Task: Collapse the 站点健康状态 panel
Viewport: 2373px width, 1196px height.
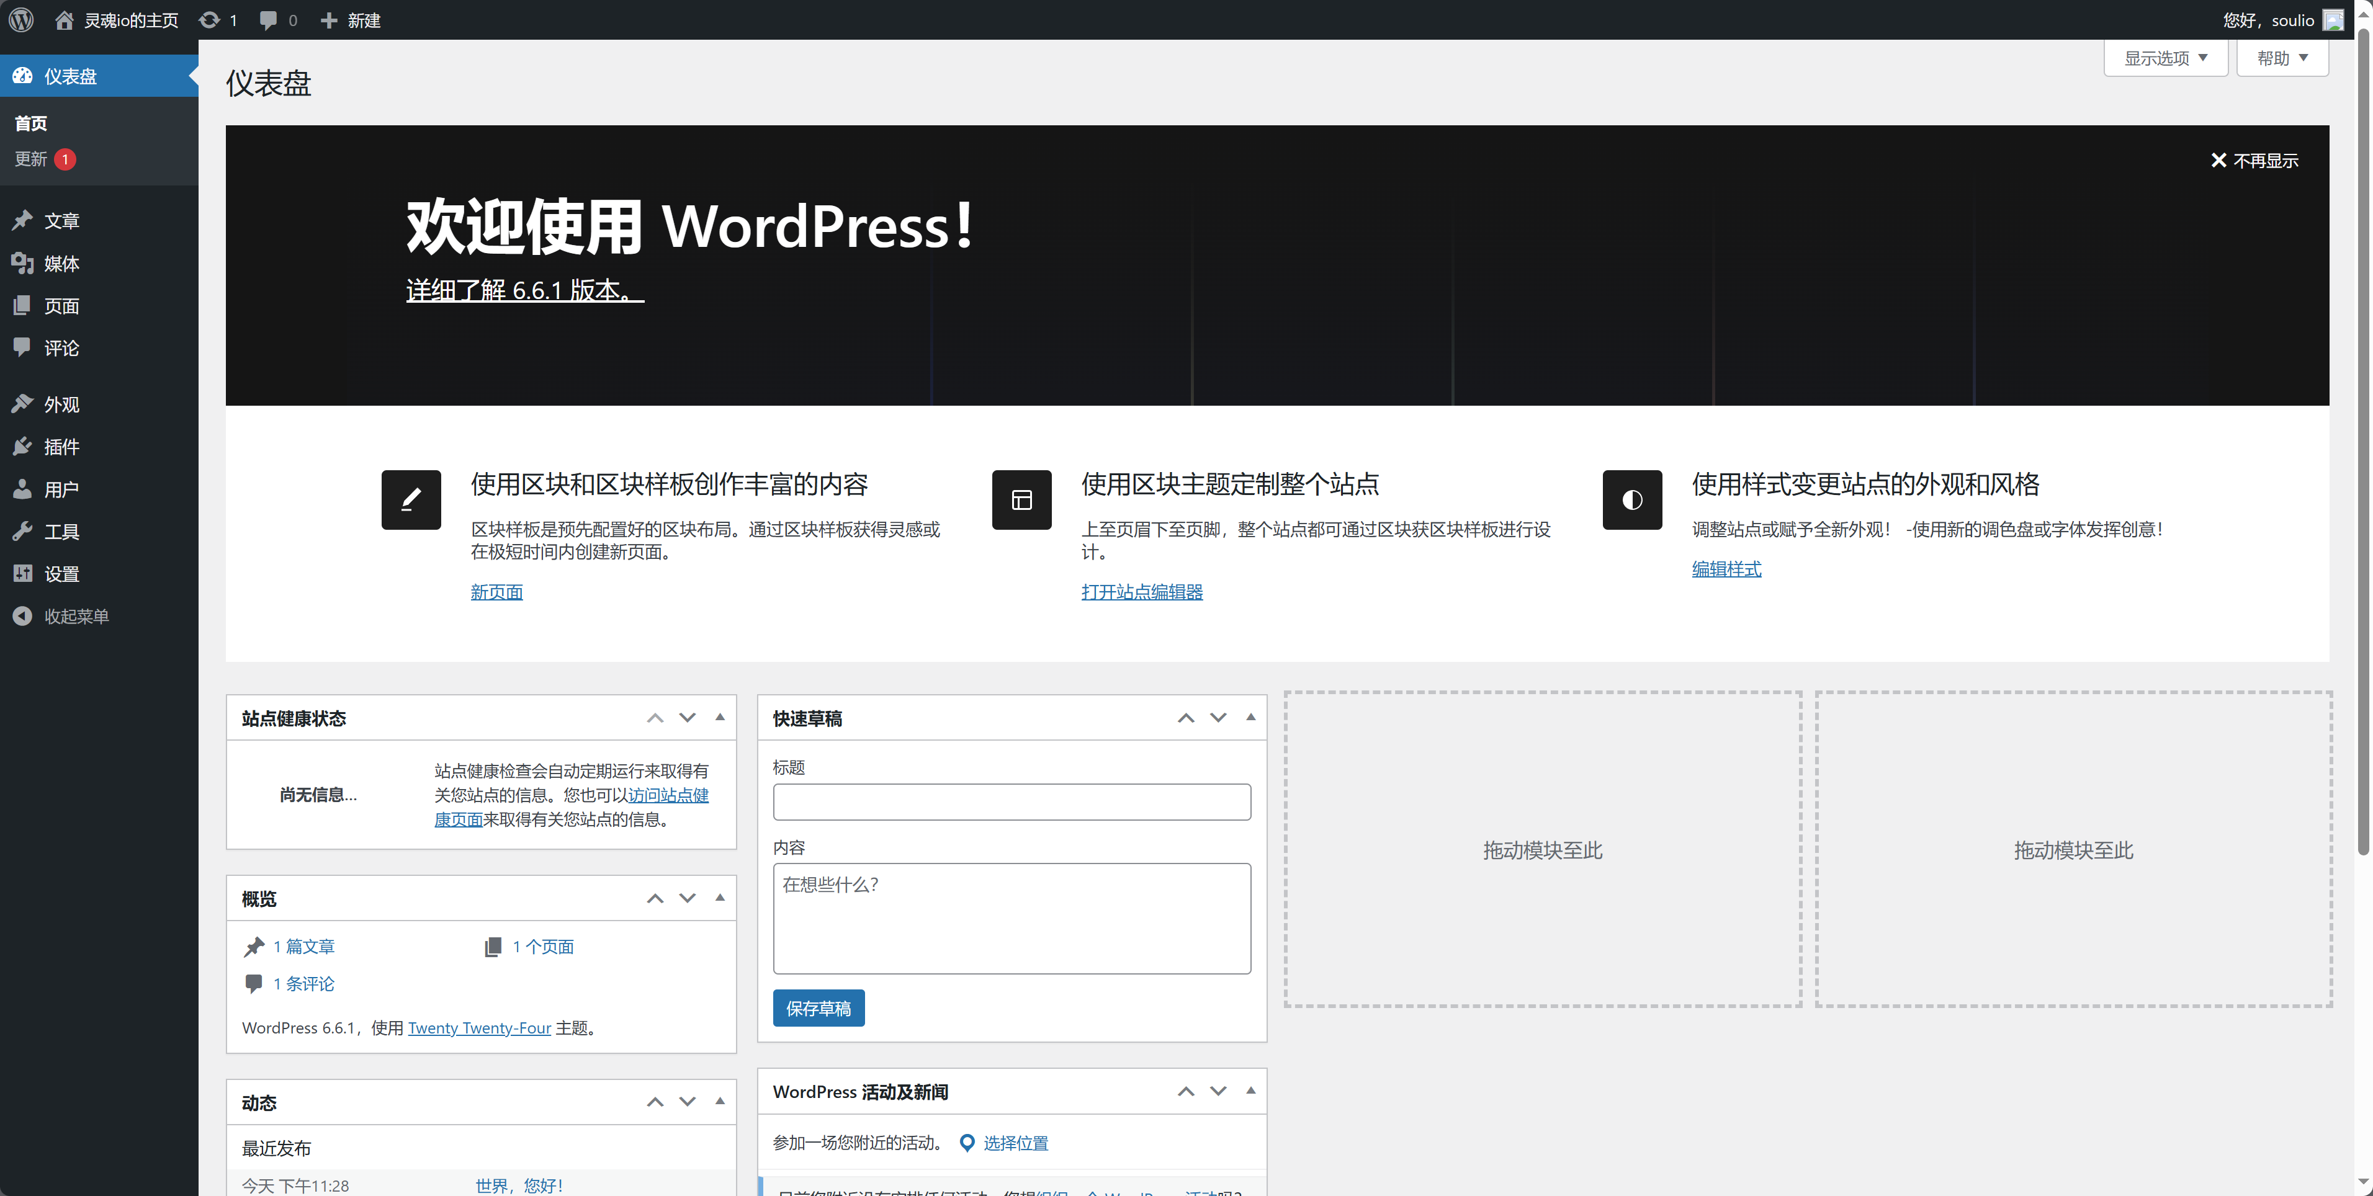Action: [719, 717]
